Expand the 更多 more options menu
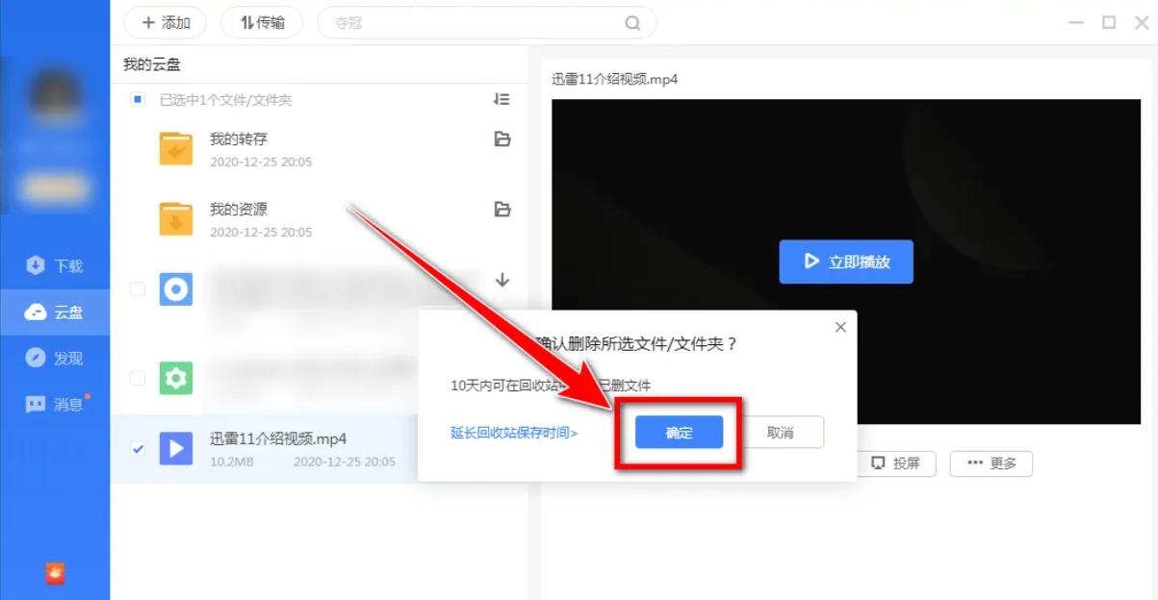The image size is (1158, 600). click(991, 463)
